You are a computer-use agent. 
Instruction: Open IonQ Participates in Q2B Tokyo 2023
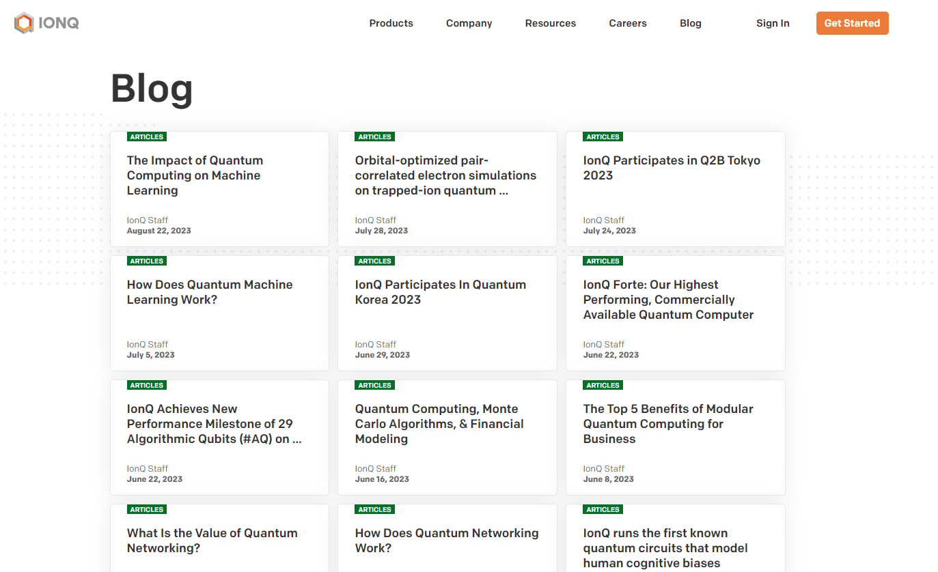point(672,168)
